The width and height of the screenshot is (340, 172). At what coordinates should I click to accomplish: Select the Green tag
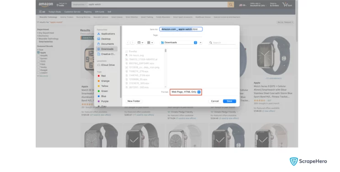click(103, 91)
